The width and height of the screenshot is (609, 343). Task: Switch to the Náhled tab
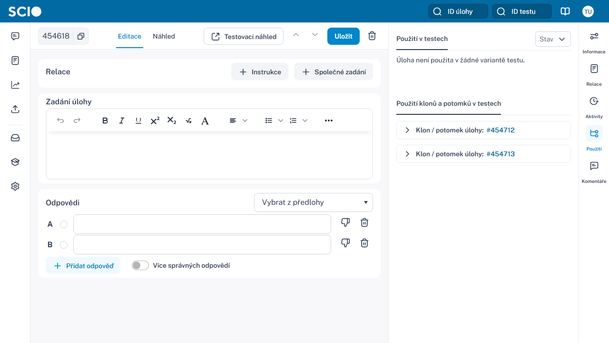[x=164, y=36]
